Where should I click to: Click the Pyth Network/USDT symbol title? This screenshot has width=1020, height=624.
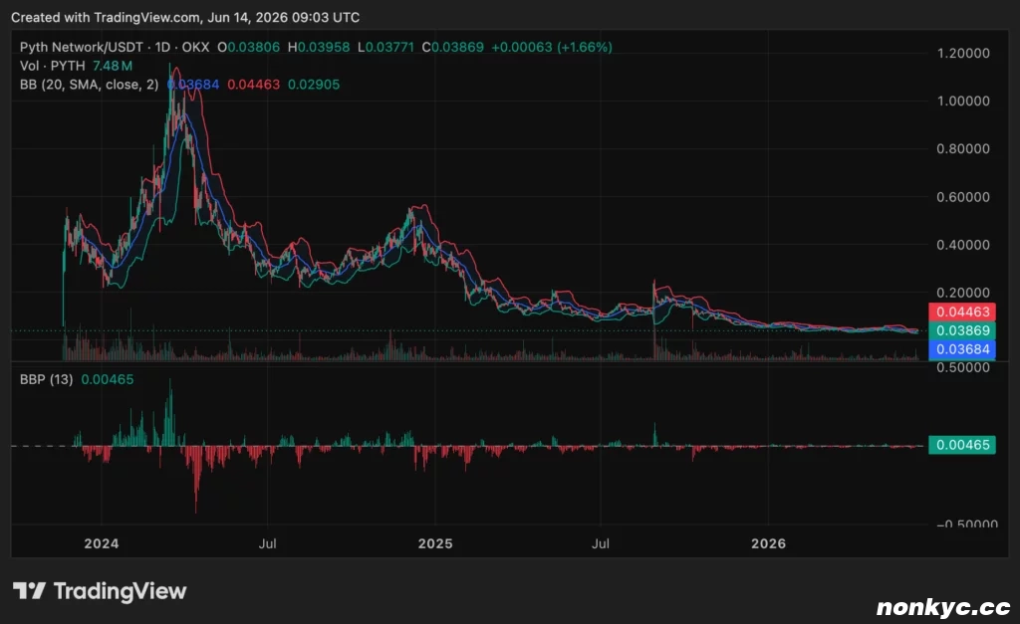click(83, 48)
